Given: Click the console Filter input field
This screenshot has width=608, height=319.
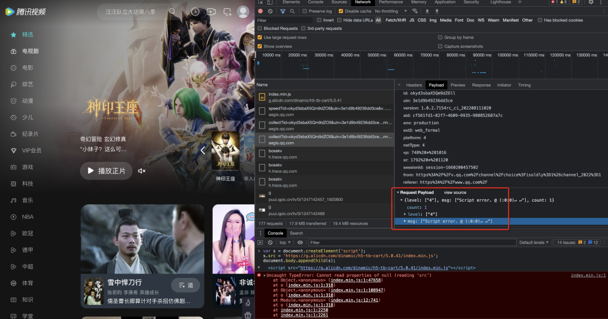Looking at the screenshot, I should pyautogui.click(x=412, y=243).
